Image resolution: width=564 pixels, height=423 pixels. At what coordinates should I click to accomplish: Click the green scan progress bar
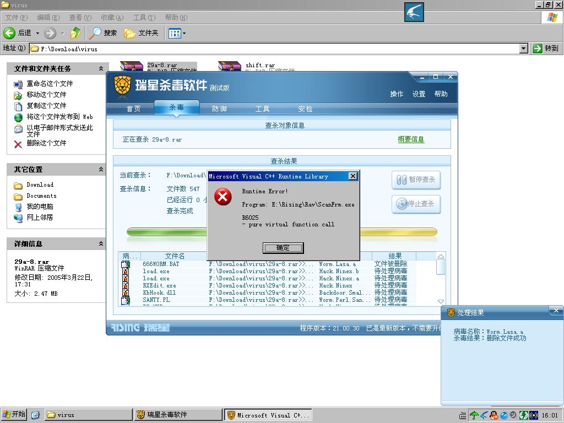(167, 232)
